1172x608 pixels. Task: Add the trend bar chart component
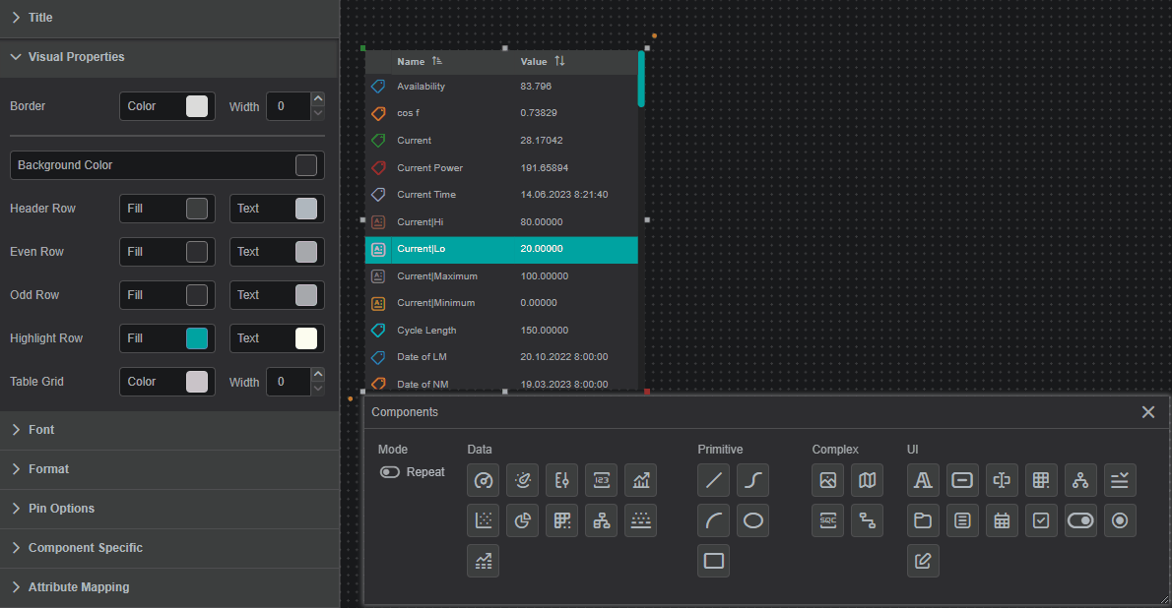[640, 480]
